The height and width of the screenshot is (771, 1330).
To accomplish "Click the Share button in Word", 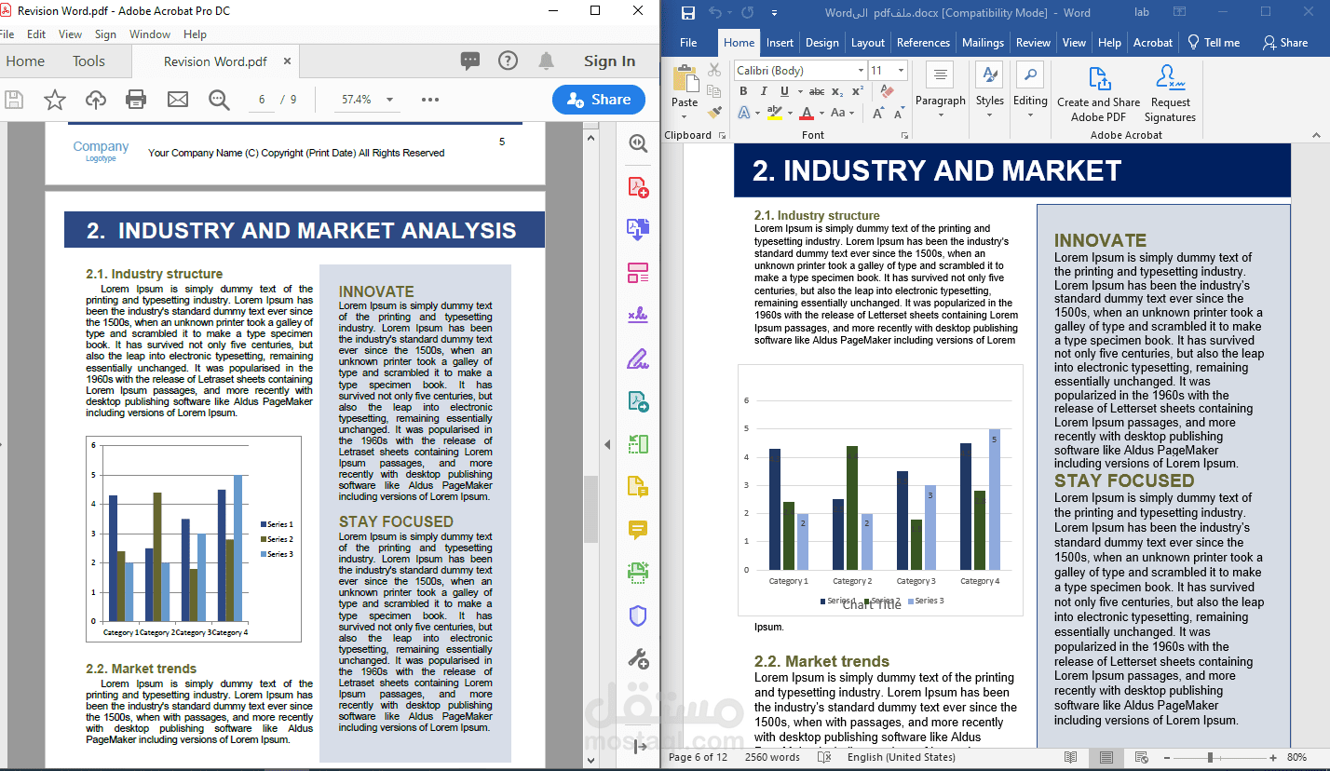I will click(1285, 43).
